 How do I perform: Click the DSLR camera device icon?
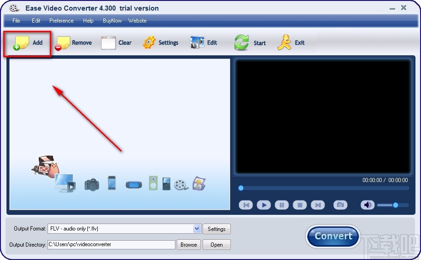click(x=92, y=184)
